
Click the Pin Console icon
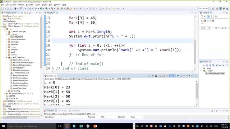(x=178, y=76)
